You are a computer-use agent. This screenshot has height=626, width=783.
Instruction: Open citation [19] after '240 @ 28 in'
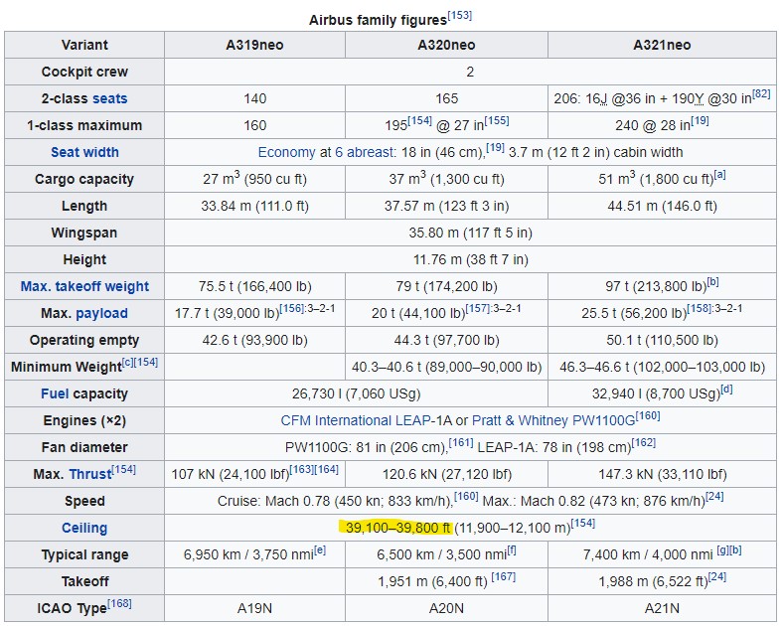coord(700,120)
